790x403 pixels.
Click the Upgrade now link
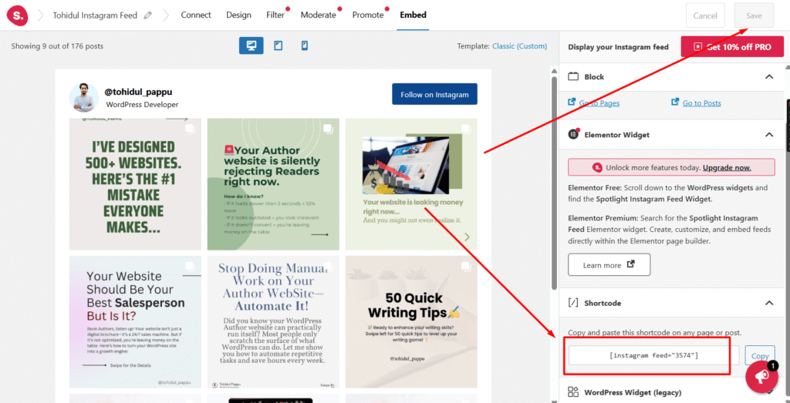727,167
